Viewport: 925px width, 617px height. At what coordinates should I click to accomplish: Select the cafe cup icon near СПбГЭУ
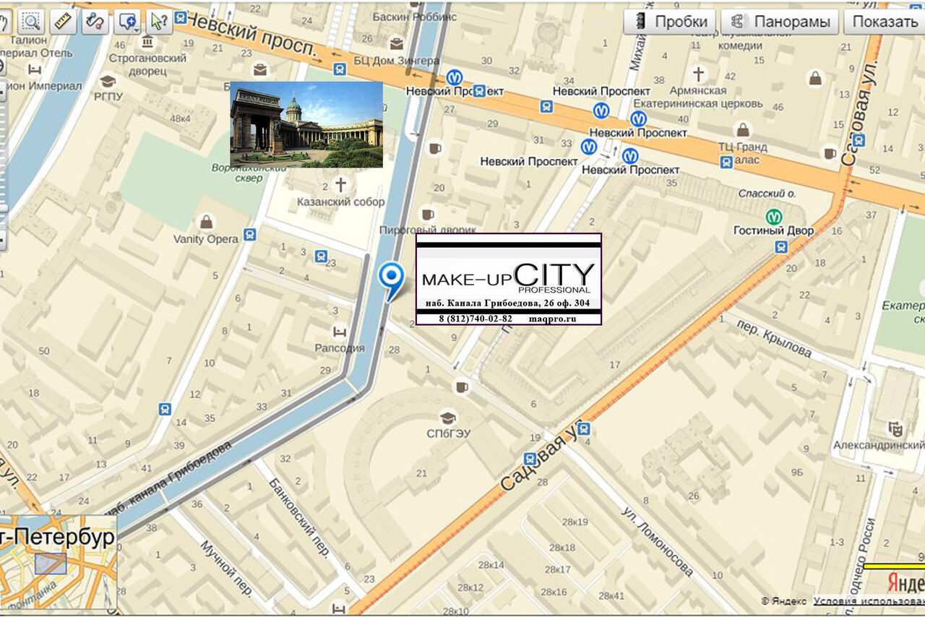(x=461, y=387)
